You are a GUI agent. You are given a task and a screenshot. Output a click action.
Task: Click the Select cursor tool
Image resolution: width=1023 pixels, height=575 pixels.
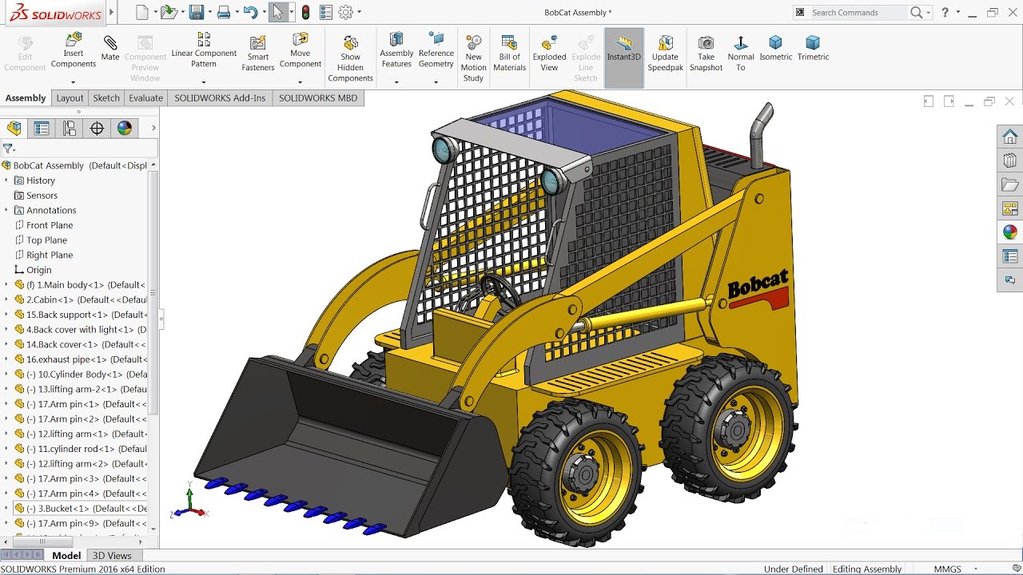[x=278, y=12]
